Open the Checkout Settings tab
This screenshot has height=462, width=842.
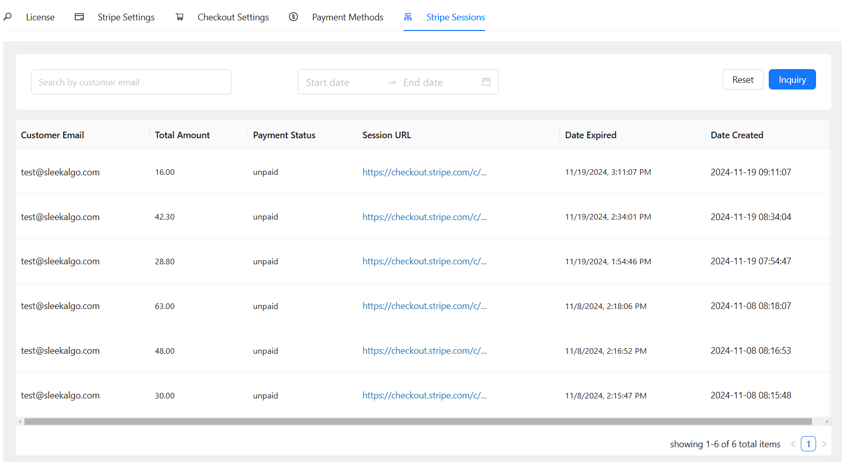click(x=233, y=17)
